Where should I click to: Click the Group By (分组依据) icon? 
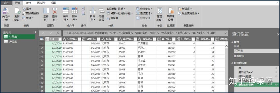click(x=101, y=11)
